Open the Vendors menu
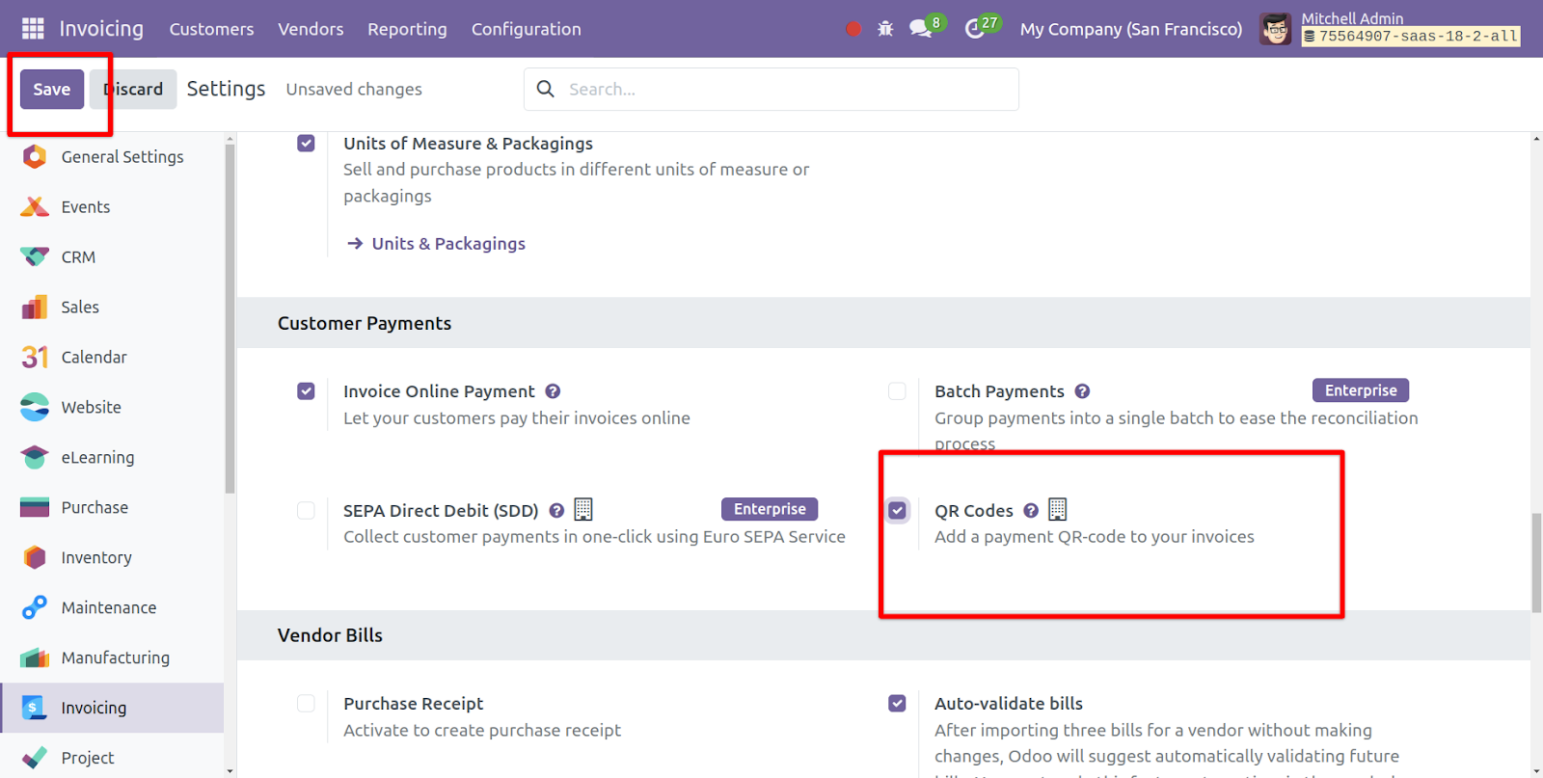 tap(311, 29)
